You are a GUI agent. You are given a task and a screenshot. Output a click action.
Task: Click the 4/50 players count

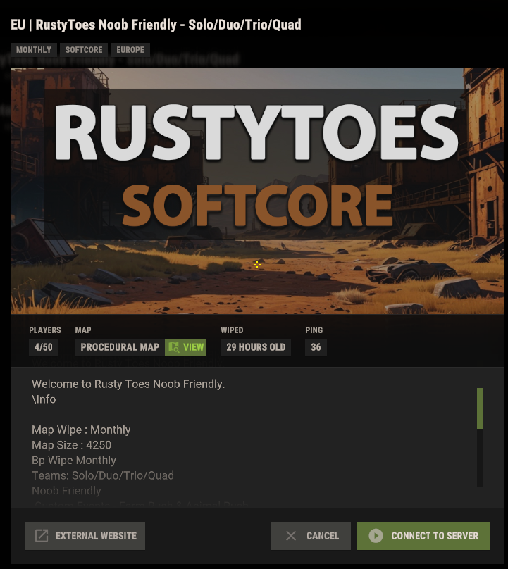[x=44, y=347]
